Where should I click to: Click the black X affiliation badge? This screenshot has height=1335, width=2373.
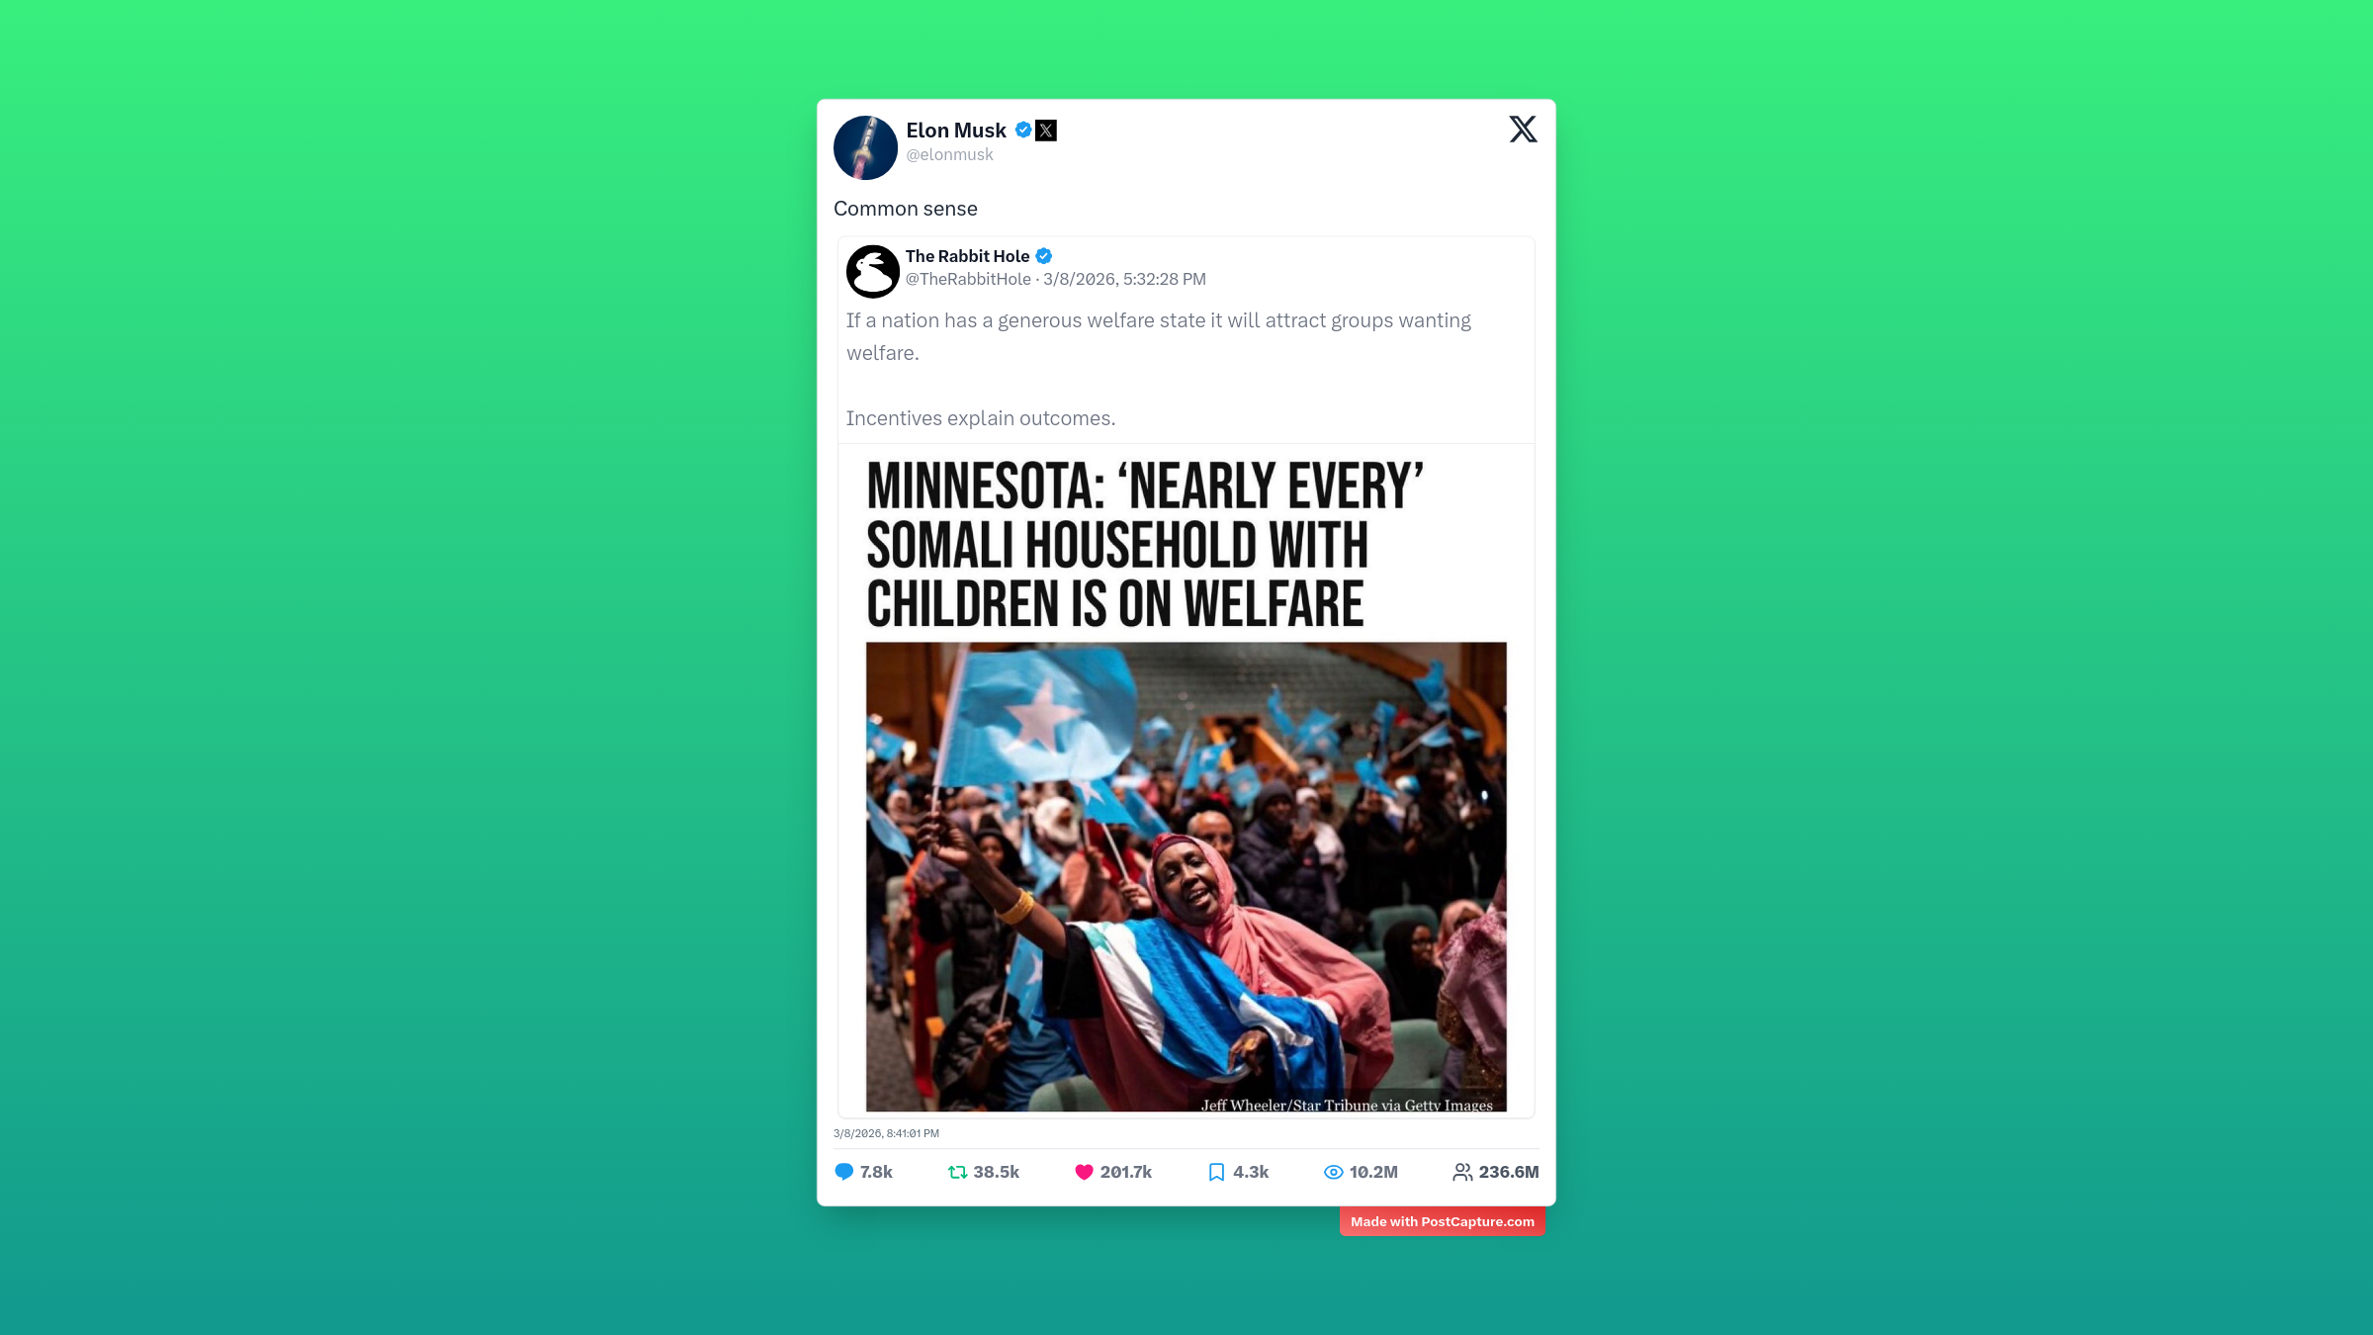1046,131
